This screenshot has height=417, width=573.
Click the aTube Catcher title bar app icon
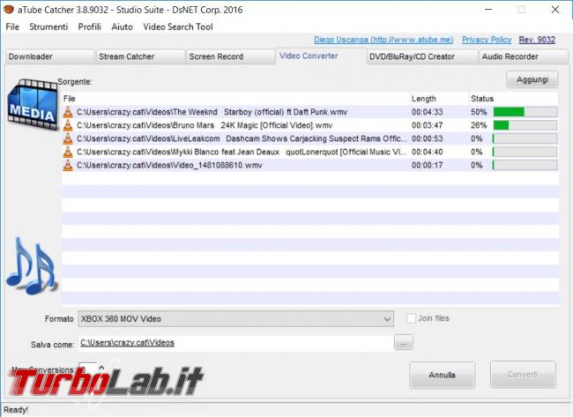(x=9, y=10)
